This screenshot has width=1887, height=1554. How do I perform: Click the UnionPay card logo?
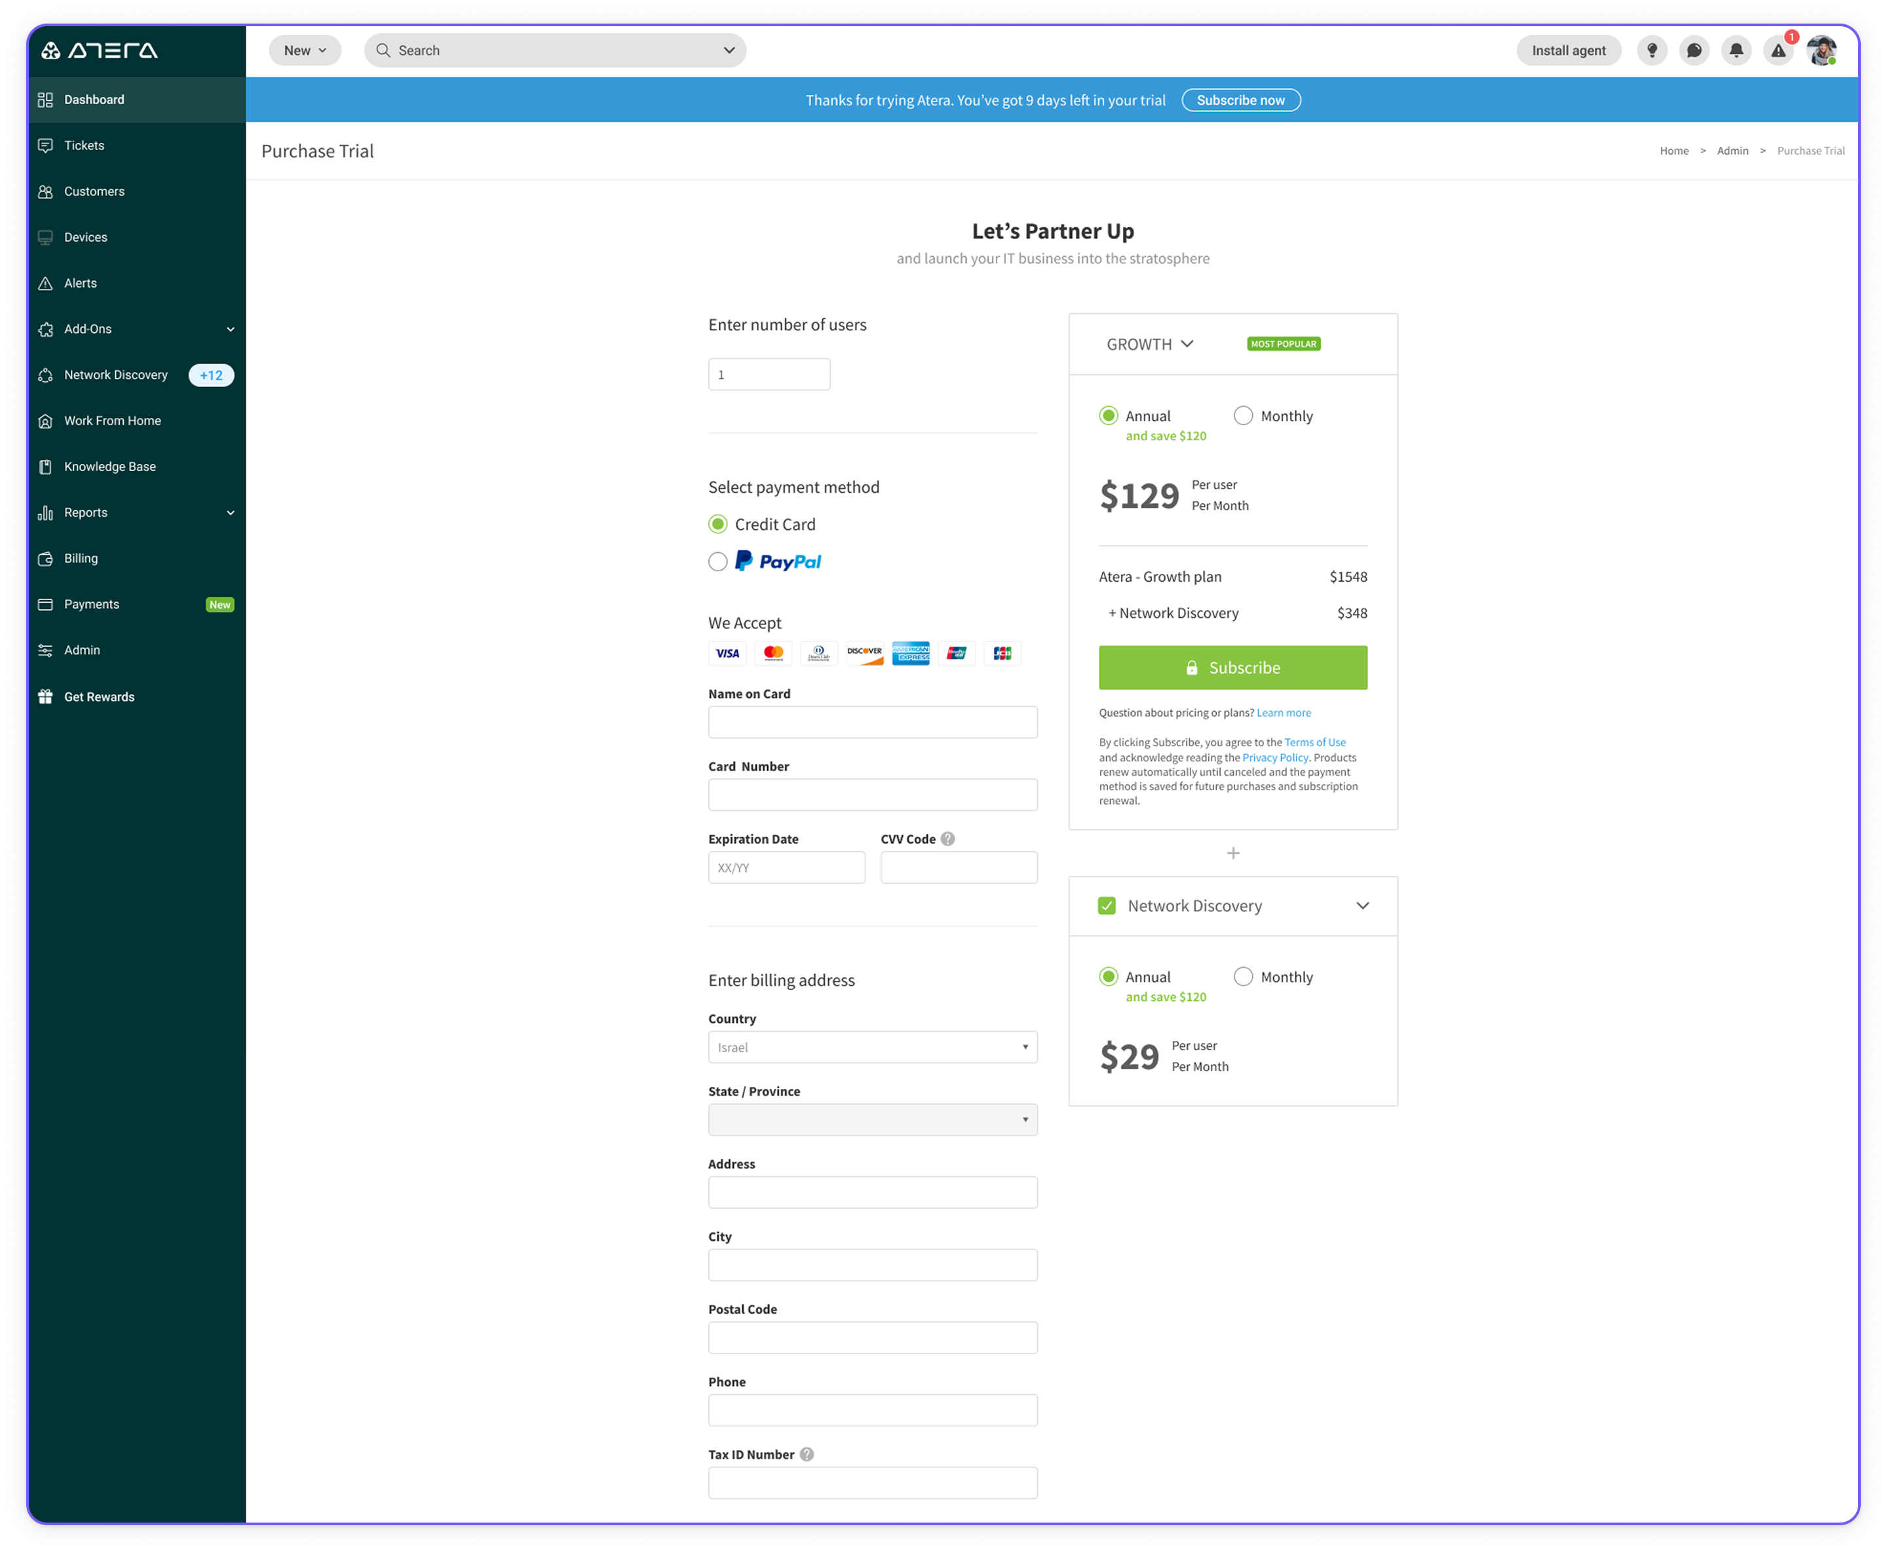pyautogui.click(x=956, y=653)
